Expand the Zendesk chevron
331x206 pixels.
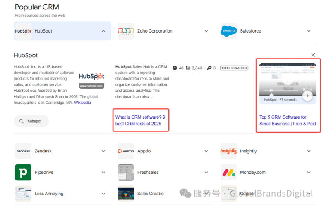(x=103, y=151)
